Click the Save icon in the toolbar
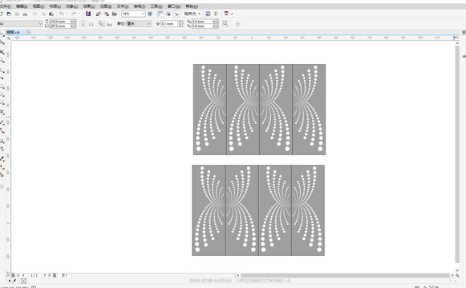Viewport: 466px width, 288px height. click(17, 14)
